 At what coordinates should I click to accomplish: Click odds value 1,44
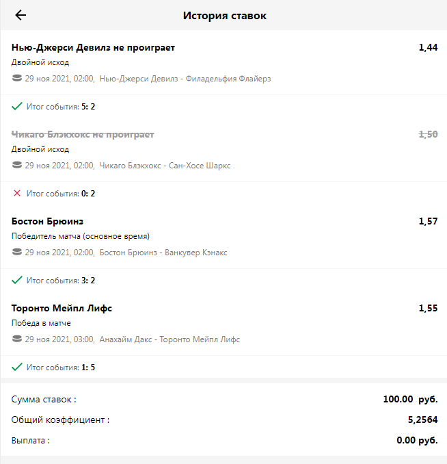[428, 47]
